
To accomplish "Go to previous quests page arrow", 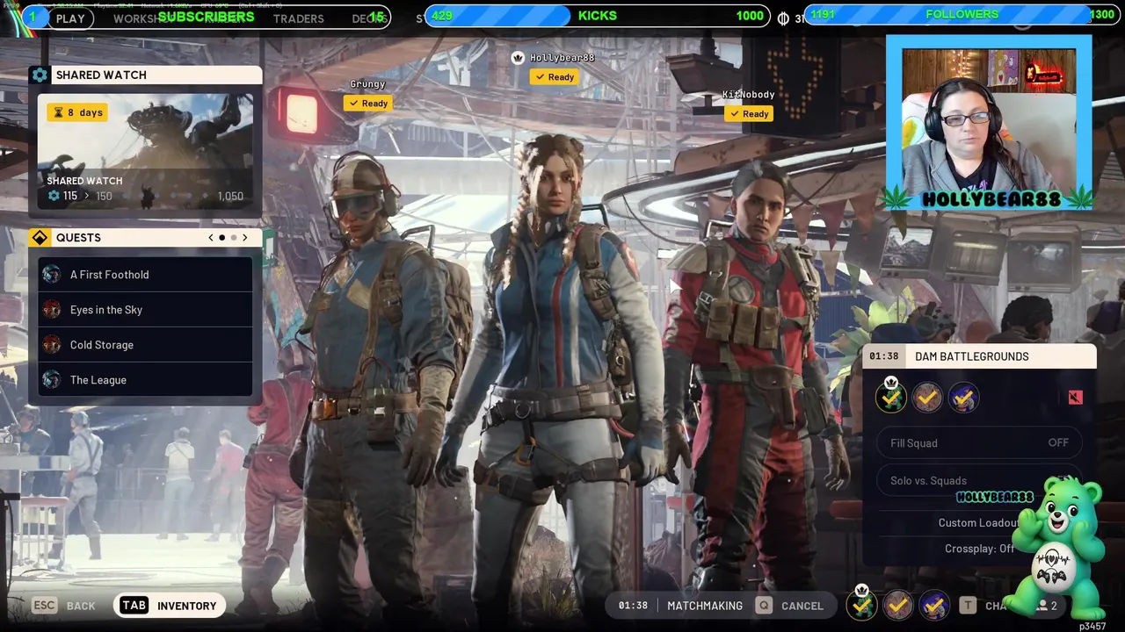I will pyautogui.click(x=211, y=238).
